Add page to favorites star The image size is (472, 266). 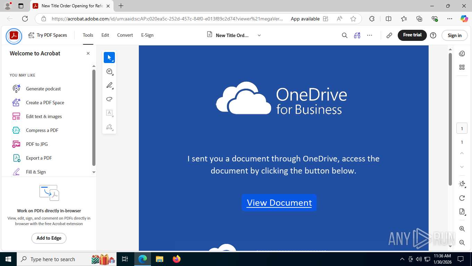click(353, 19)
